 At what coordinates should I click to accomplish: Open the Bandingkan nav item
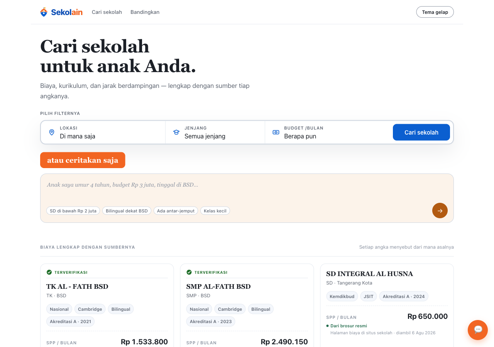pyautogui.click(x=145, y=12)
